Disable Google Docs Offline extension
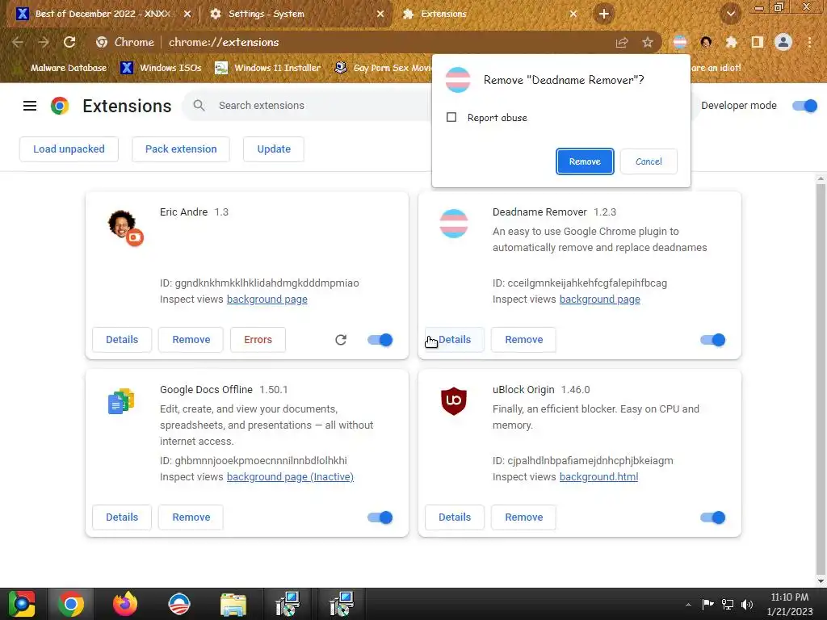Image resolution: width=827 pixels, height=620 pixels. [x=380, y=517]
